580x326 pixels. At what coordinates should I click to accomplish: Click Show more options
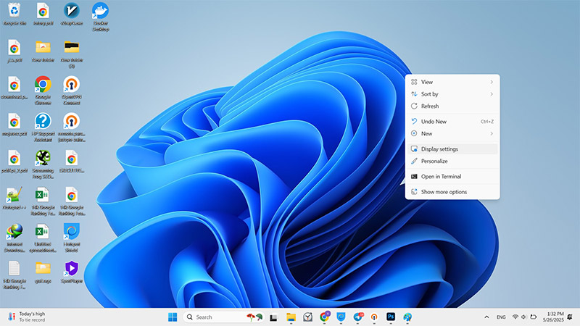pos(452,192)
